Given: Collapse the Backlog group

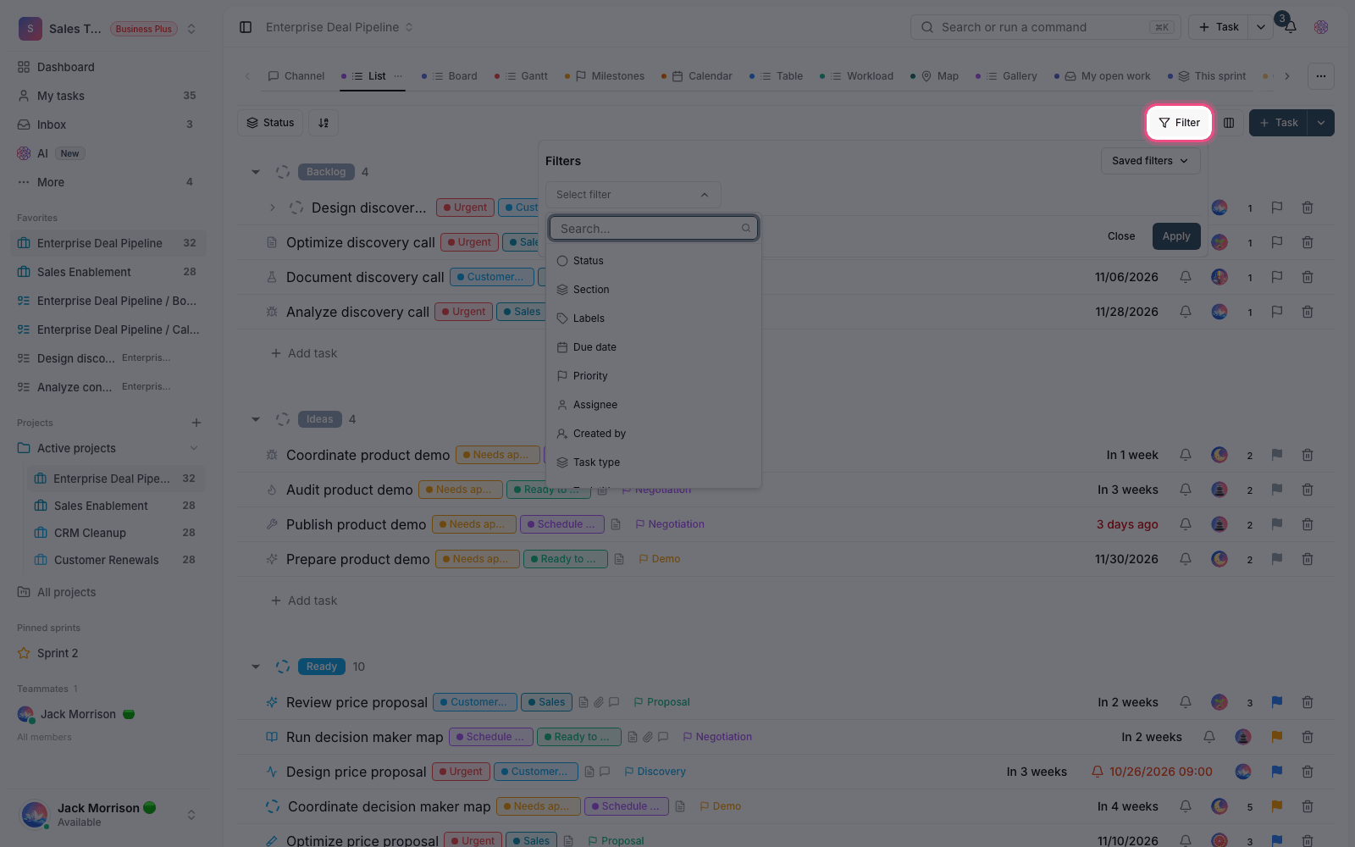Looking at the screenshot, I should click(x=256, y=172).
